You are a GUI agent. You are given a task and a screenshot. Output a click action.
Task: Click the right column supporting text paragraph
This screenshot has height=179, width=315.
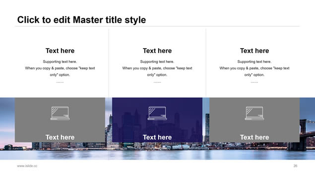pos(254,68)
